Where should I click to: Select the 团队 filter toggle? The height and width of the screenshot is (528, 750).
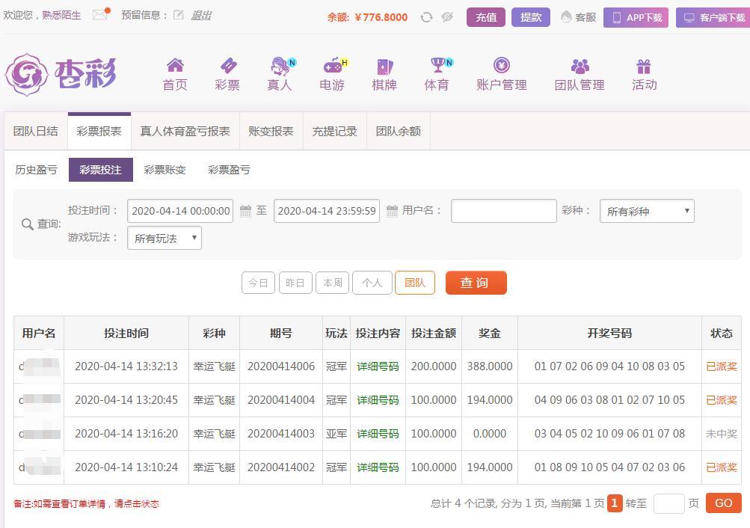click(415, 283)
